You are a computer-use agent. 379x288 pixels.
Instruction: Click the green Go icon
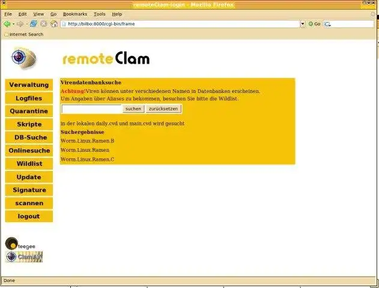coord(311,24)
